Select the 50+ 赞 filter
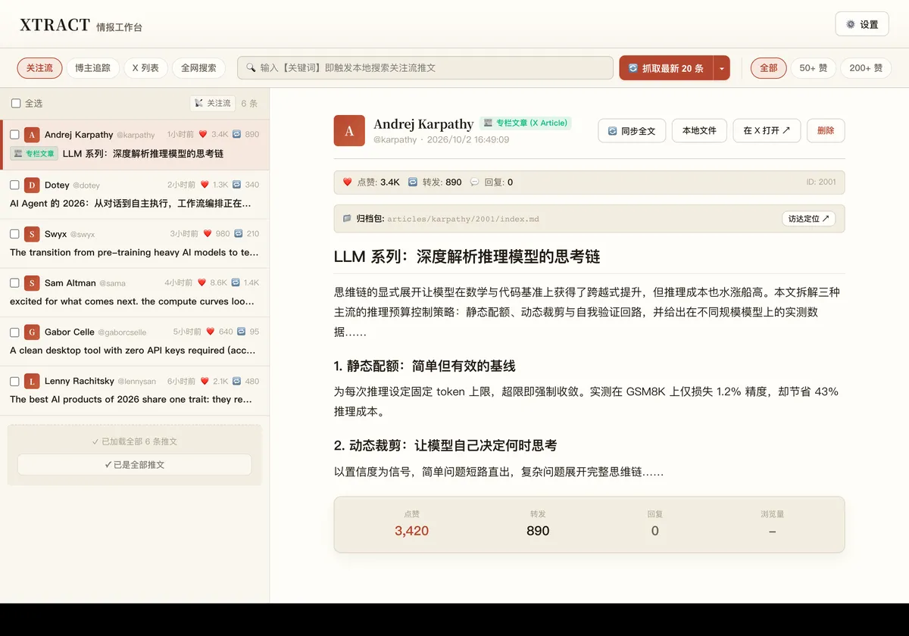The width and height of the screenshot is (909, 636). click(814, 68)
